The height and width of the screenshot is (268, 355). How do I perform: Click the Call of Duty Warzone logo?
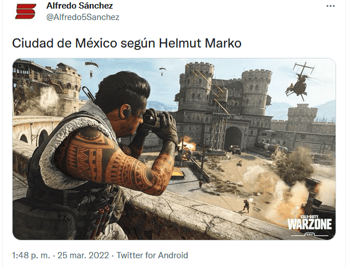[310, 225]
